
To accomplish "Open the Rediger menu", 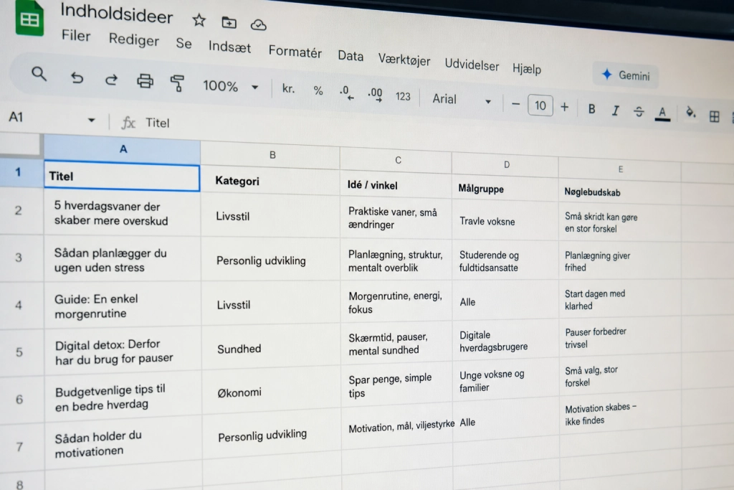I will (134, 39).
